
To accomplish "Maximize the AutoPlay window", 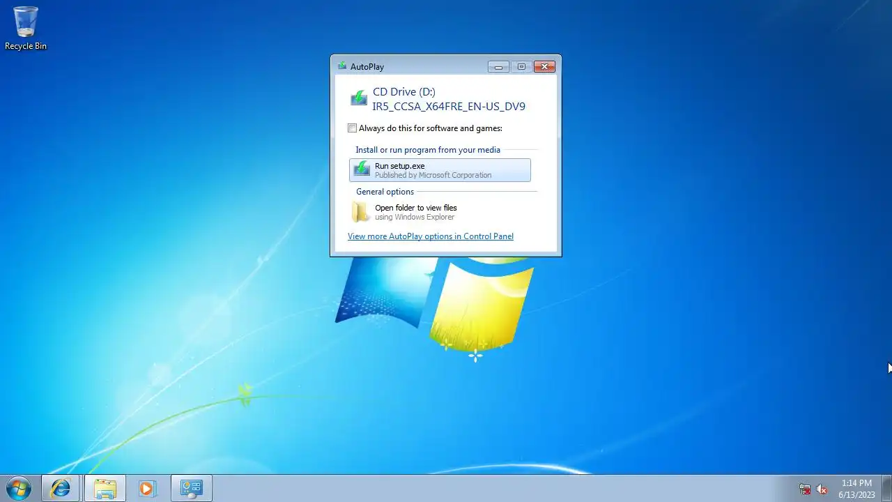I will point(521,67).
